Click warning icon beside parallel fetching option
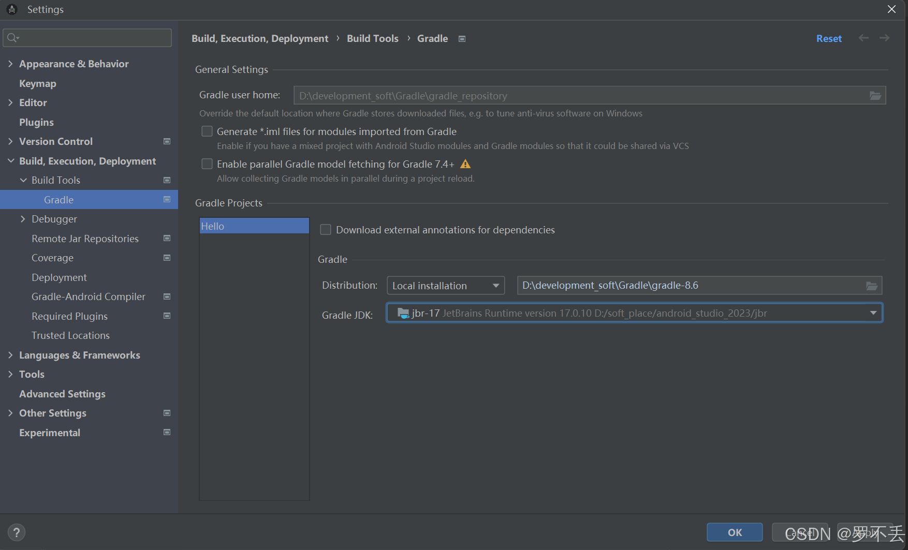The height and width of the screenshot is (550, 908). click(x=465, y=163)
